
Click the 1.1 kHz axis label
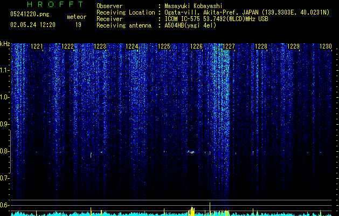point(4,70)
